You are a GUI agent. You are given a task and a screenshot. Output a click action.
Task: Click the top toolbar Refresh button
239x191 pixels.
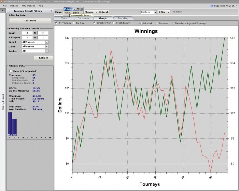click(x=104, y=12)
